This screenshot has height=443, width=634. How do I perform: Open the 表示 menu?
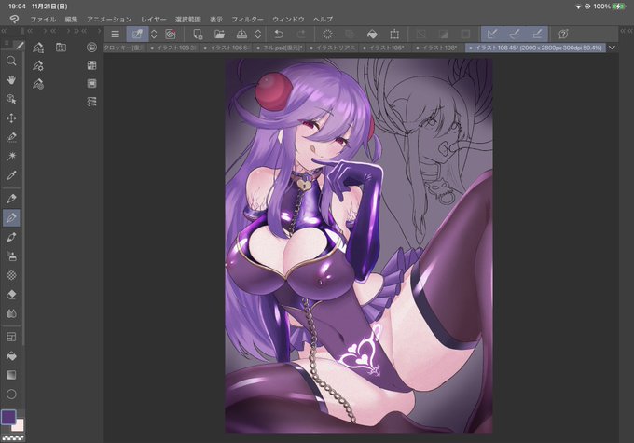(x=216, y=19)
